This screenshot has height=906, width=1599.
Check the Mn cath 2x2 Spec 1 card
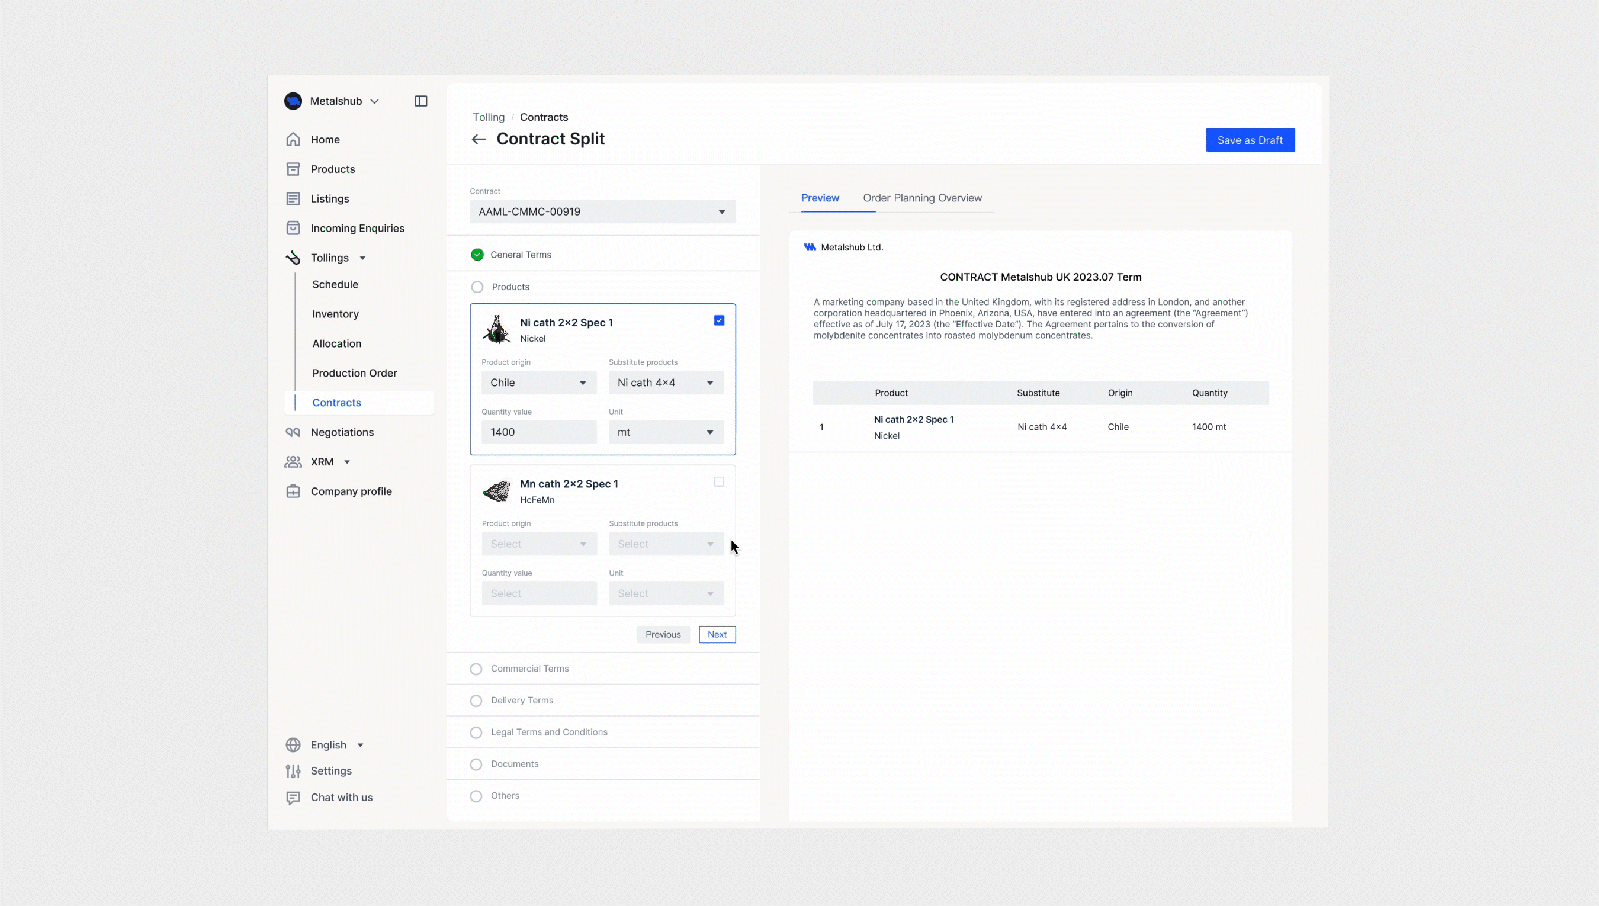pos(718,481)
